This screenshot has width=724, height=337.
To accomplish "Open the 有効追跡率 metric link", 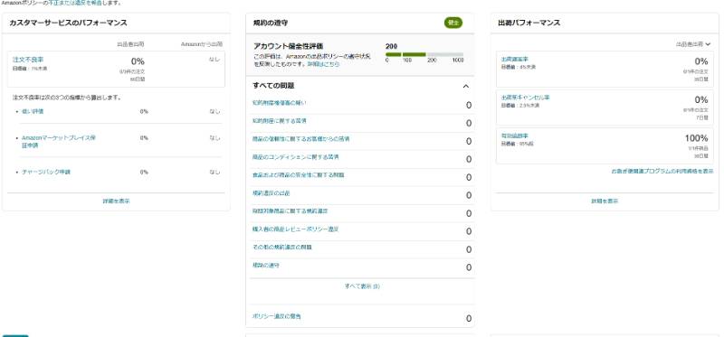I will [515, 136].
